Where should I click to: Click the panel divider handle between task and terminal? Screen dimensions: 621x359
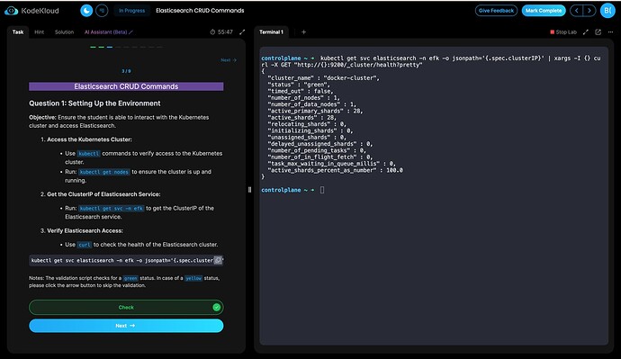click(249, 190)
